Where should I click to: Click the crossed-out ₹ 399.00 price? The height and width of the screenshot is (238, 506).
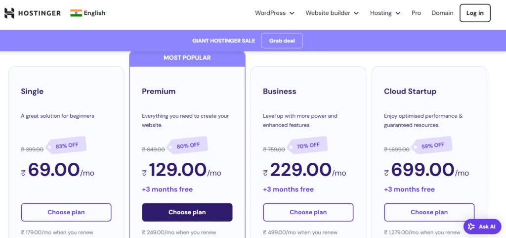(32, 149)
